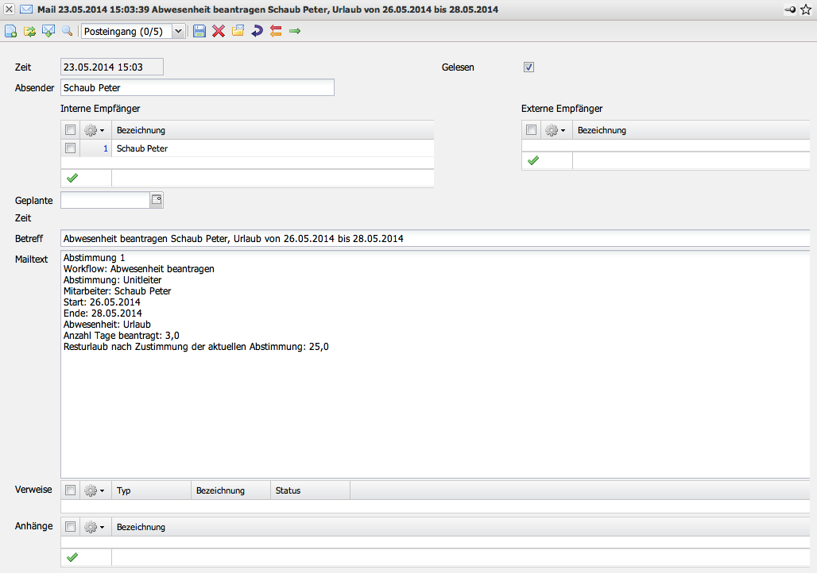Toggle the Gelesen checkbox
The image size is (817, 573).
click(x=529, y=67)
